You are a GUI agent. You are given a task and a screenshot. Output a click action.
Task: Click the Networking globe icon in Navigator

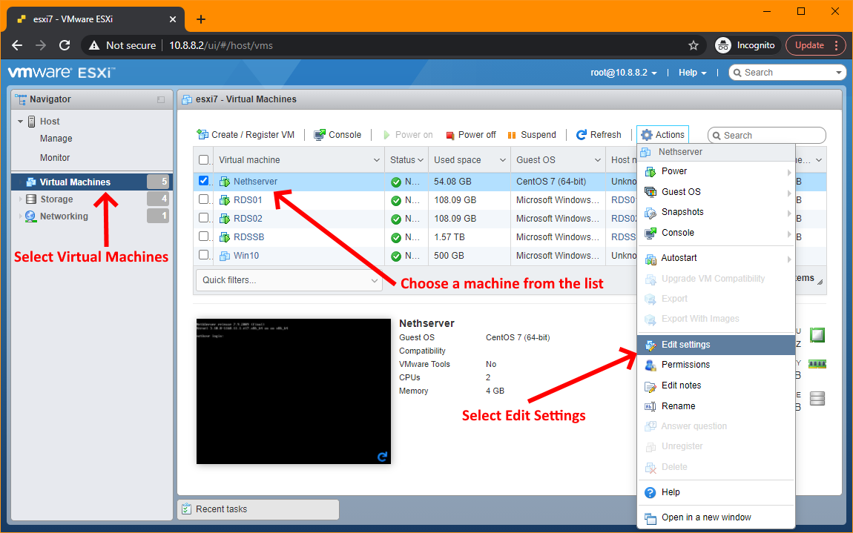30,216
